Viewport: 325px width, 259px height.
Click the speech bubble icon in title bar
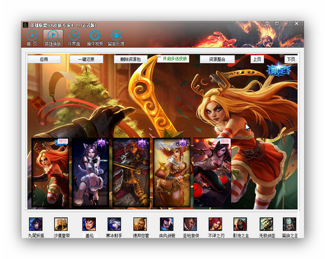tap(268, 24)
